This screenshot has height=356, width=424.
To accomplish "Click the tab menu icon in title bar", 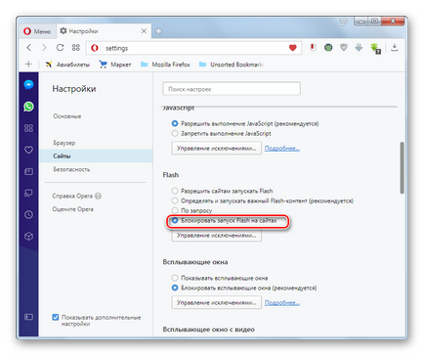I will coord(343,22).
